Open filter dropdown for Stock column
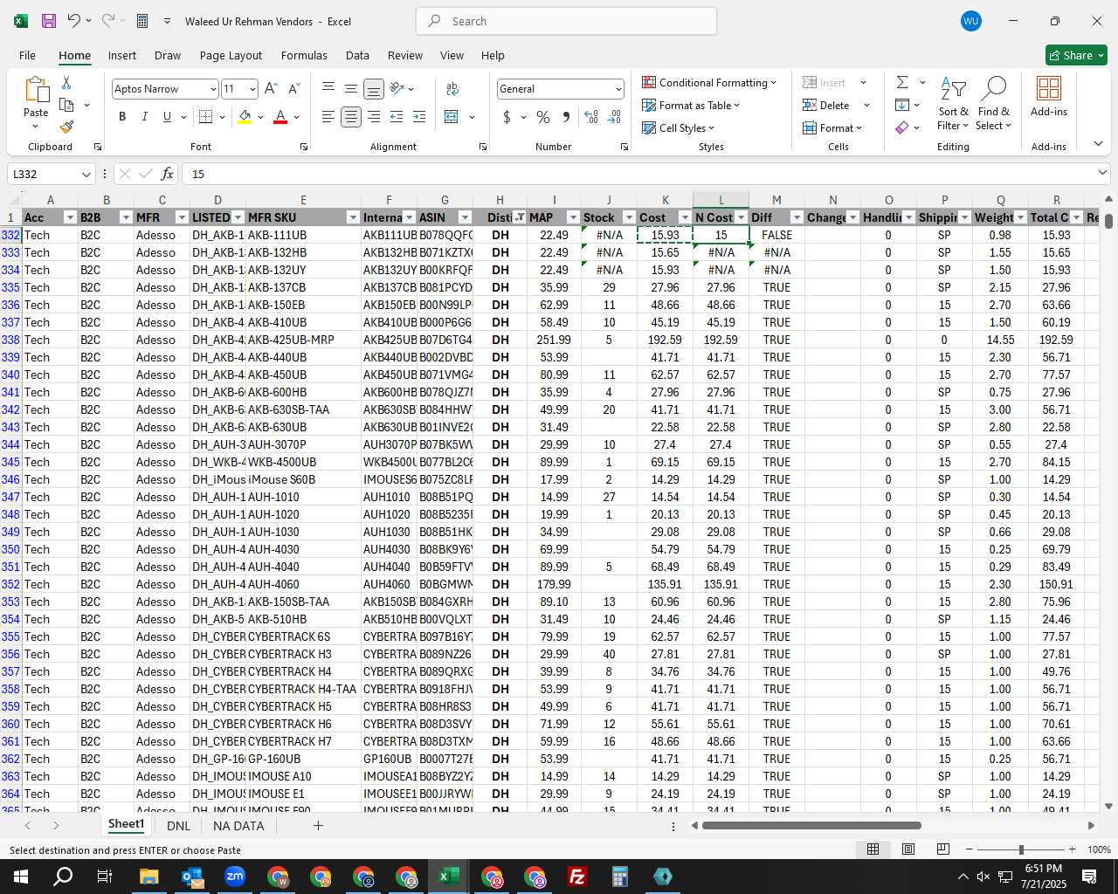 (x=629, y=217)
